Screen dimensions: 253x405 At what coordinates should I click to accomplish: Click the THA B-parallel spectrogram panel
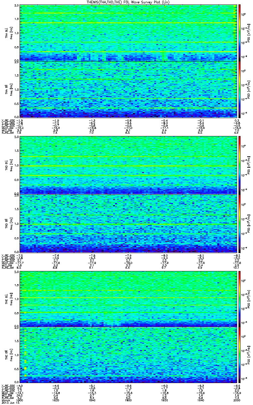129,89
